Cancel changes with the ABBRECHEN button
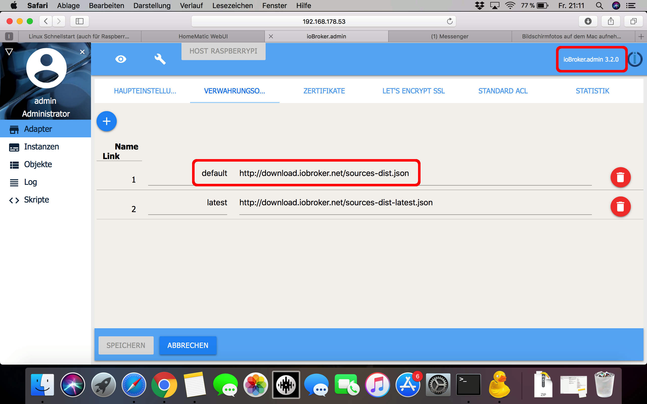 188,345
